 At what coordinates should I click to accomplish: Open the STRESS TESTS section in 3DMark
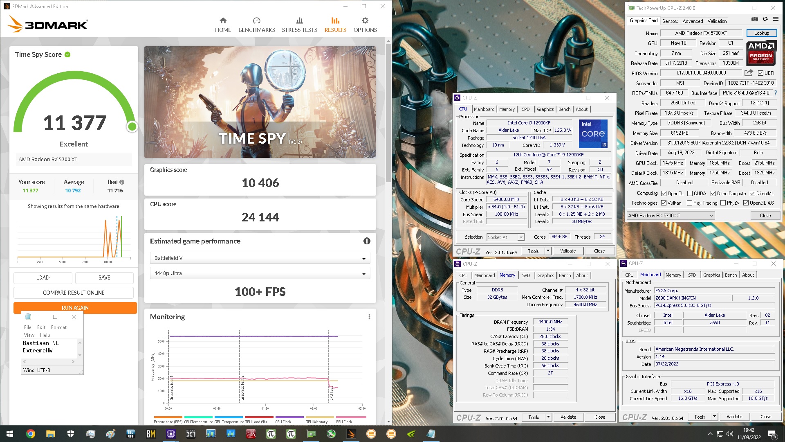(x=299, y=25)
